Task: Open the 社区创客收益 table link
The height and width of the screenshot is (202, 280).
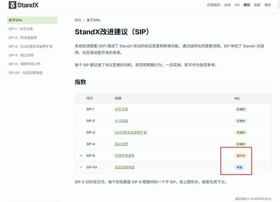Action: click(125, 167)
